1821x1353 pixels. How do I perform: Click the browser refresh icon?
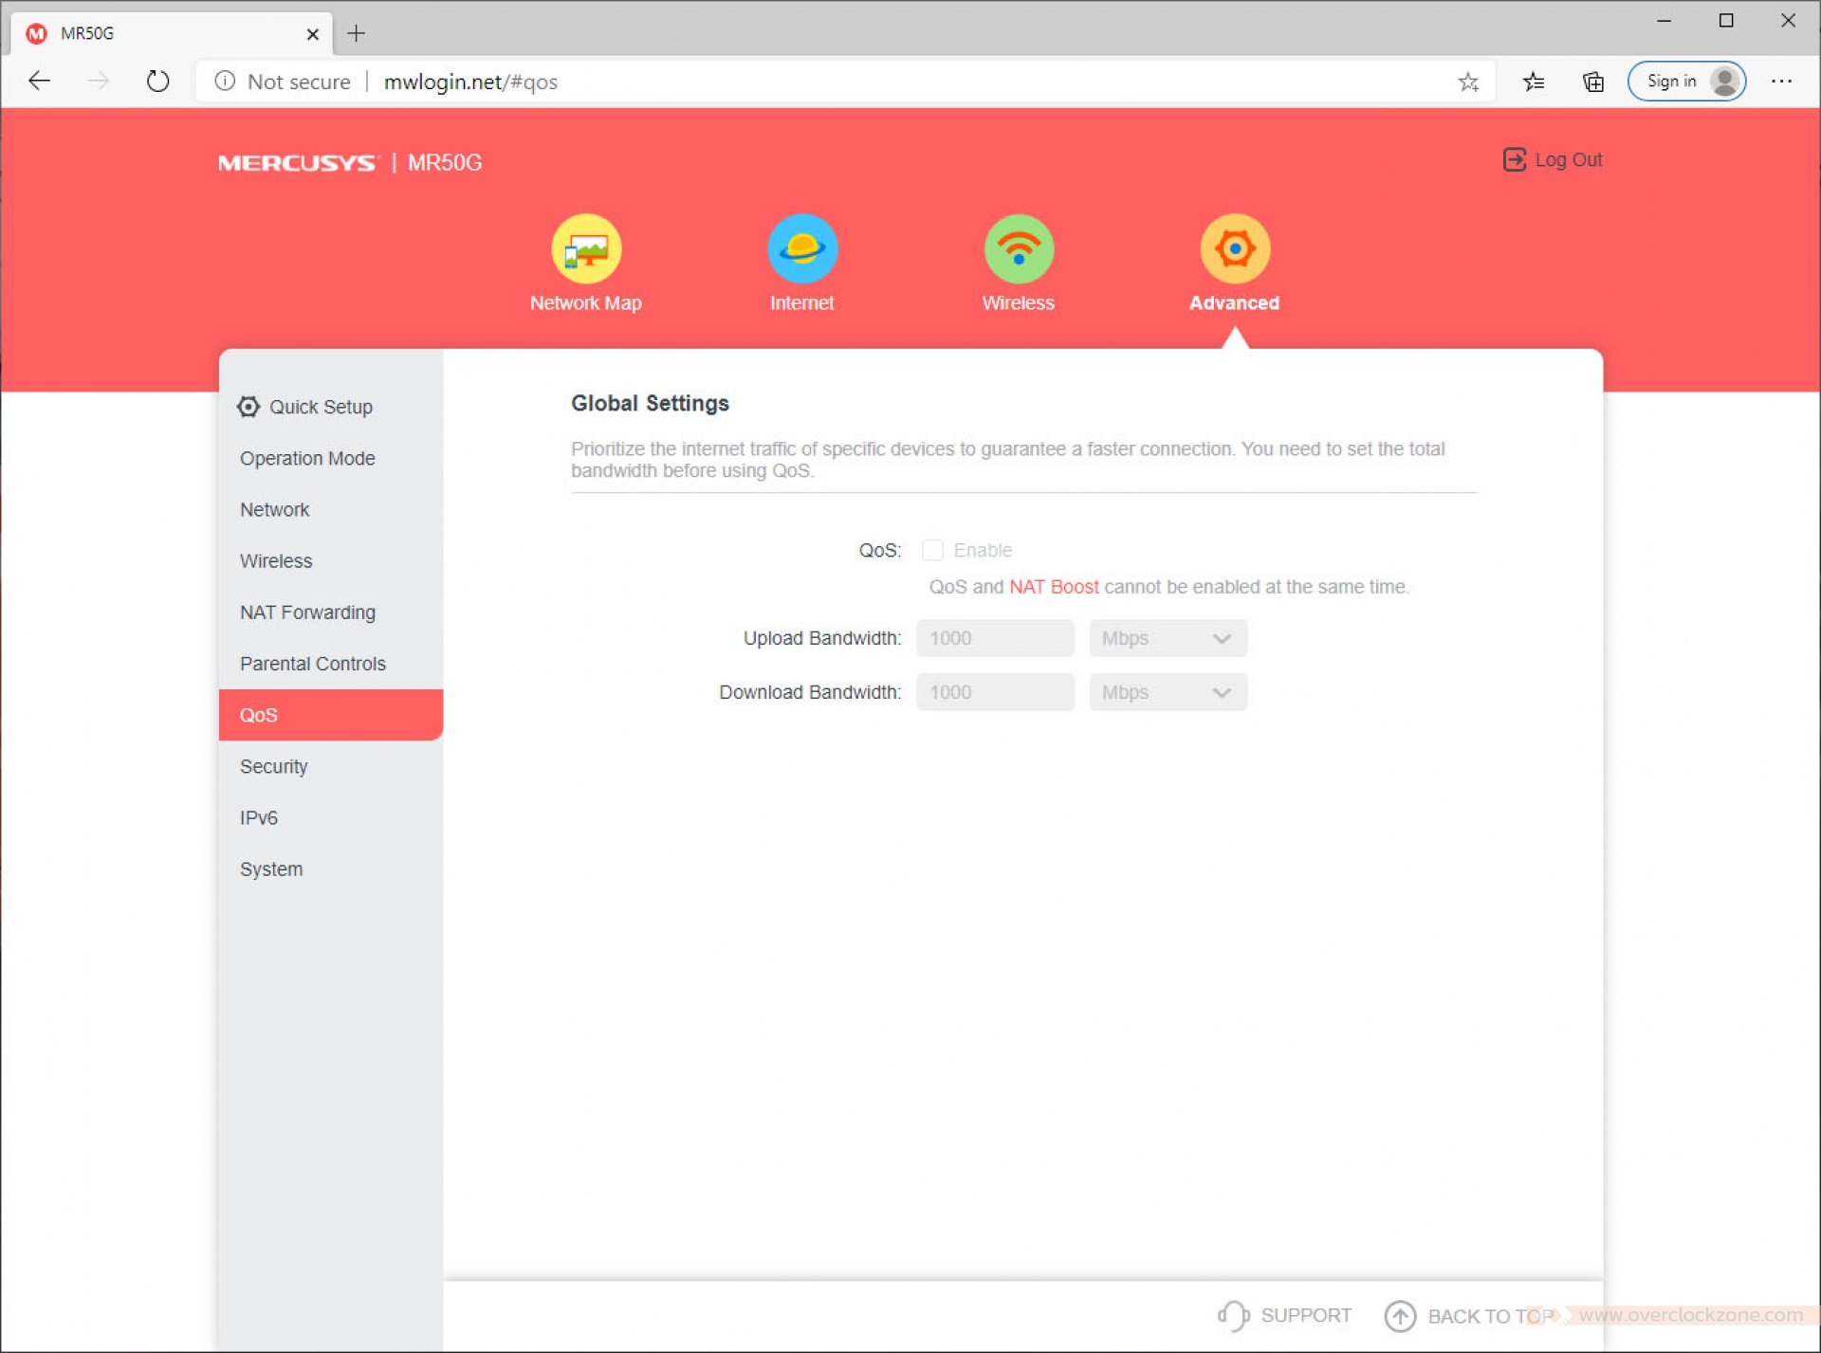(x=158, y=82)
